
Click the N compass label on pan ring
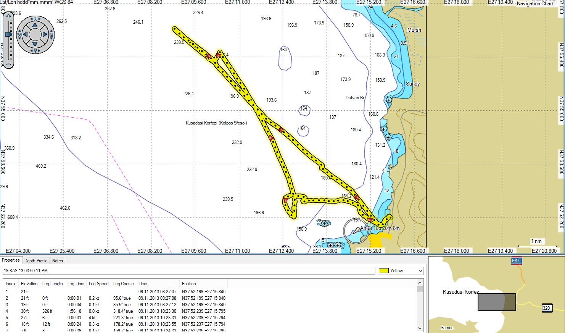[x=35, y=19]
